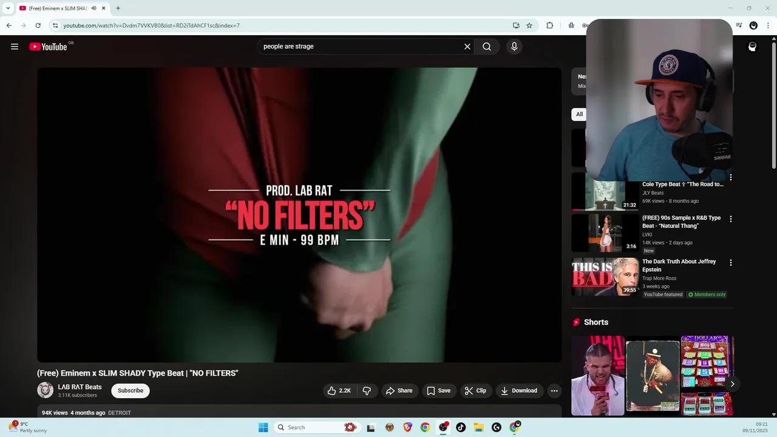Open YouTube account avatar menu
Screen dimensions: 777x437
coord(752,47)
